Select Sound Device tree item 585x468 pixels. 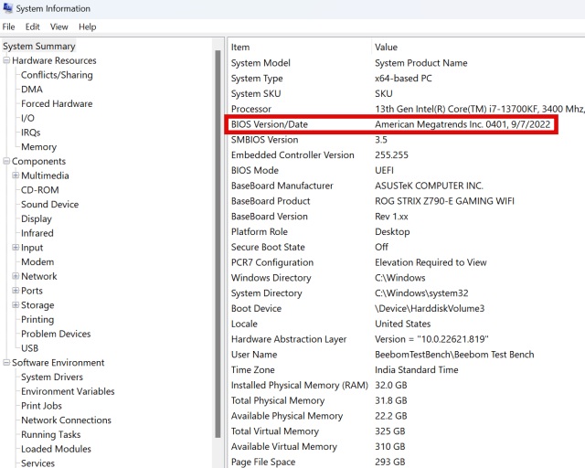coord(49,204)
